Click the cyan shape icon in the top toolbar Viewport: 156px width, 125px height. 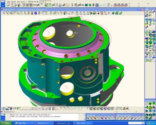pos(101,5)
